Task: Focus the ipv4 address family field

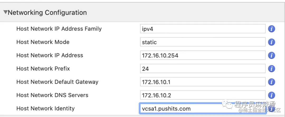Action: click(203, 29)
